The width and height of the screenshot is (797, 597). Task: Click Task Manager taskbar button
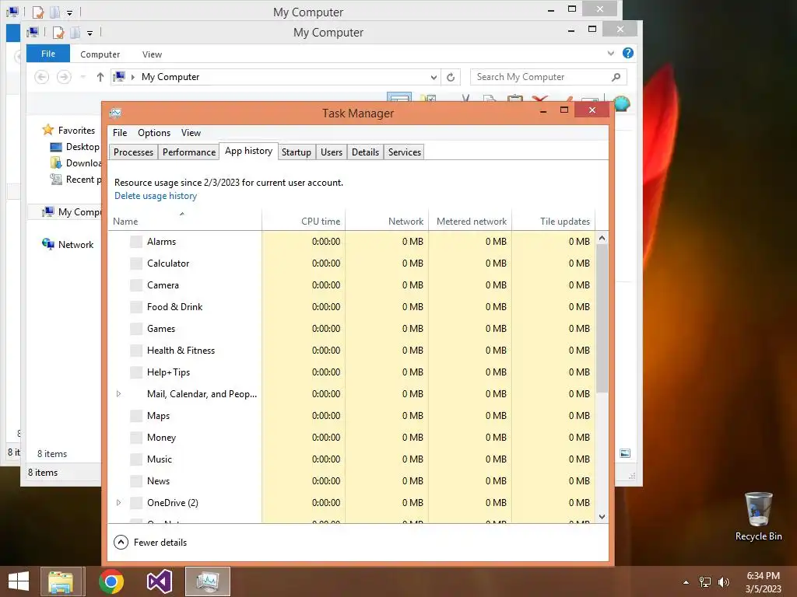tap(208, 581)
